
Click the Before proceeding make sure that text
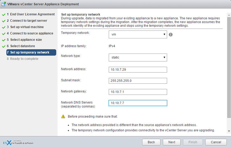(93, 116)
